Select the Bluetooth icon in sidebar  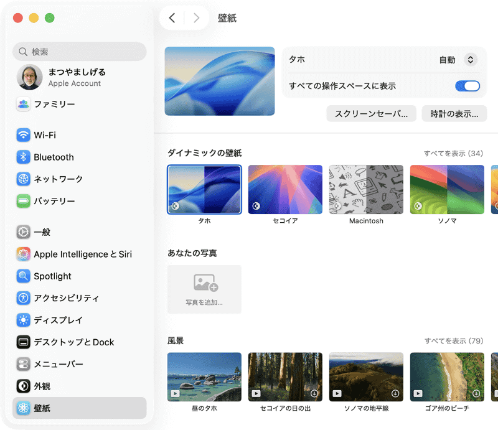coord(23,157)
